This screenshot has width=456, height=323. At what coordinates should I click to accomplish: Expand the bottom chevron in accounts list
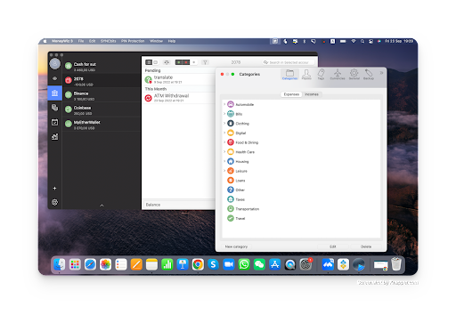[102, 206]
